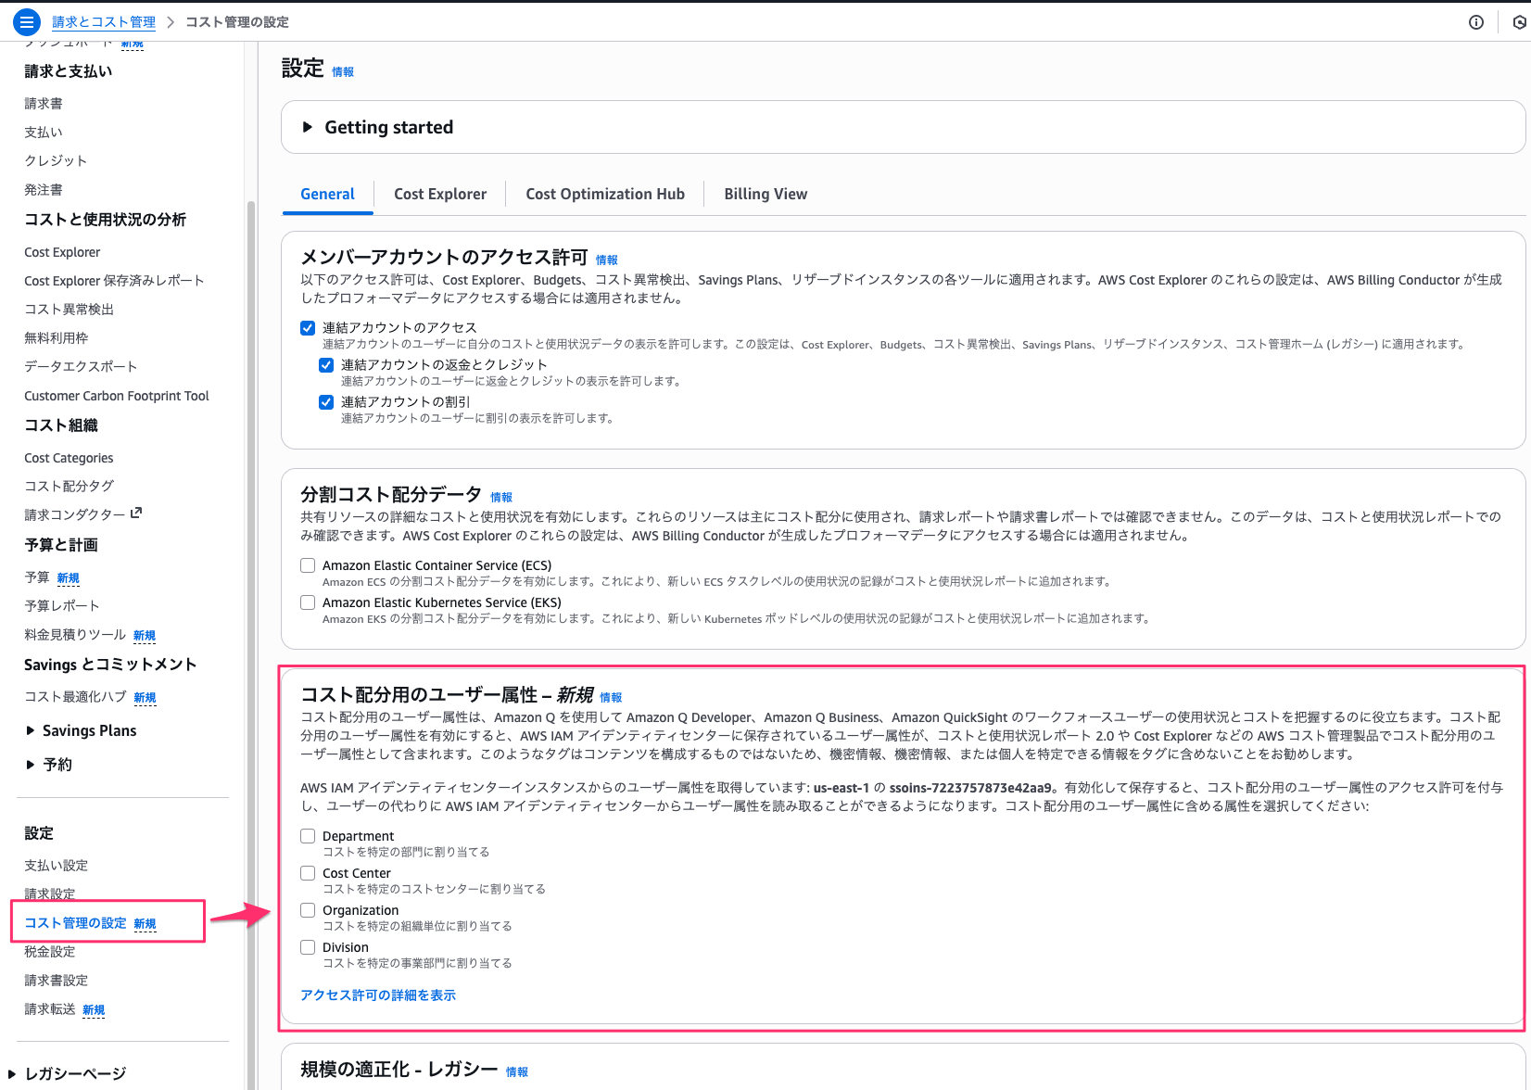This screenshot has height=1090, width=1531.
Task: Uncheck 連結アカウントのアクセス
Action: tap(307, 327)
